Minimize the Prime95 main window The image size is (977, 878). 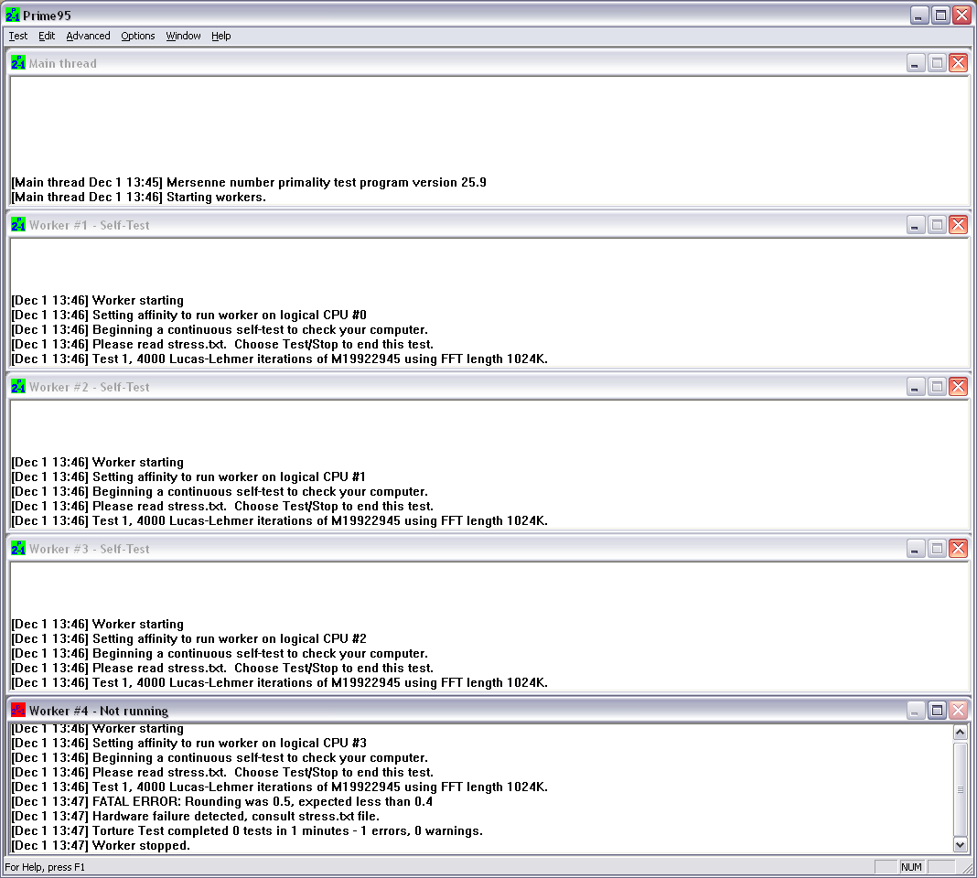[919, 15]
